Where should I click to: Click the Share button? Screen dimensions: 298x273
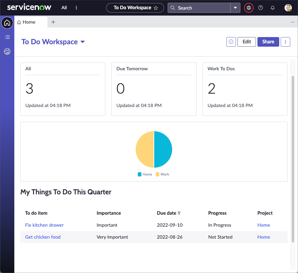[x=268, y=42]
